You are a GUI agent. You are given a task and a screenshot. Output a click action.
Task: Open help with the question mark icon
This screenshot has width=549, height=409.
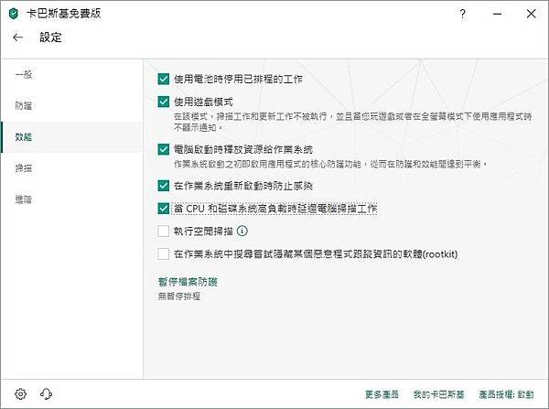[462, 14]
